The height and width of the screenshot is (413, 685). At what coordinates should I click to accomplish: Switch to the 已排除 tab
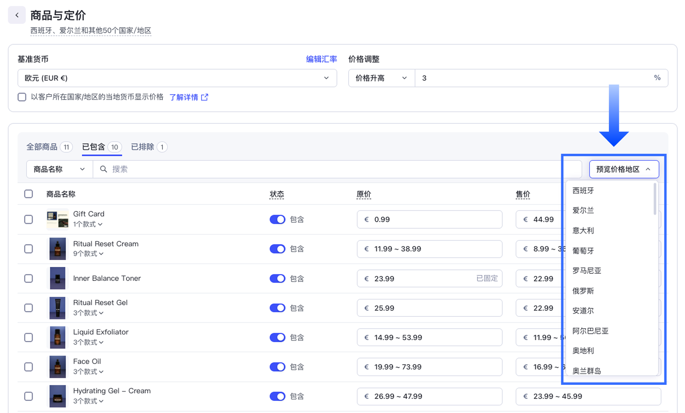point(143,147)
